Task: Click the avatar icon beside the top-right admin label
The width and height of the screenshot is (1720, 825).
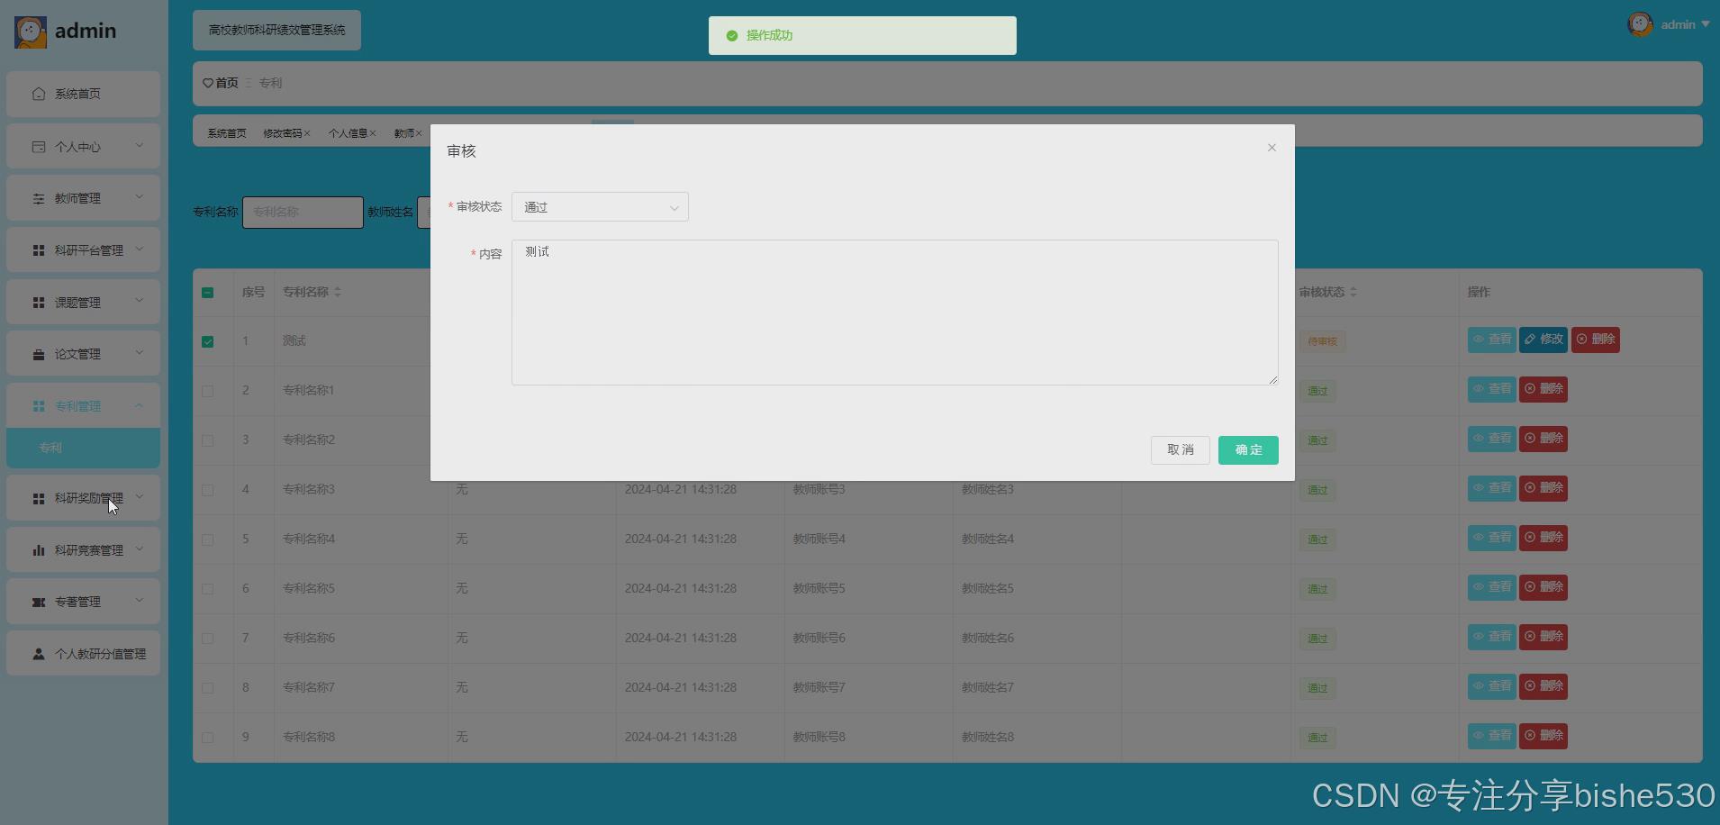Action: [1640, 24]
